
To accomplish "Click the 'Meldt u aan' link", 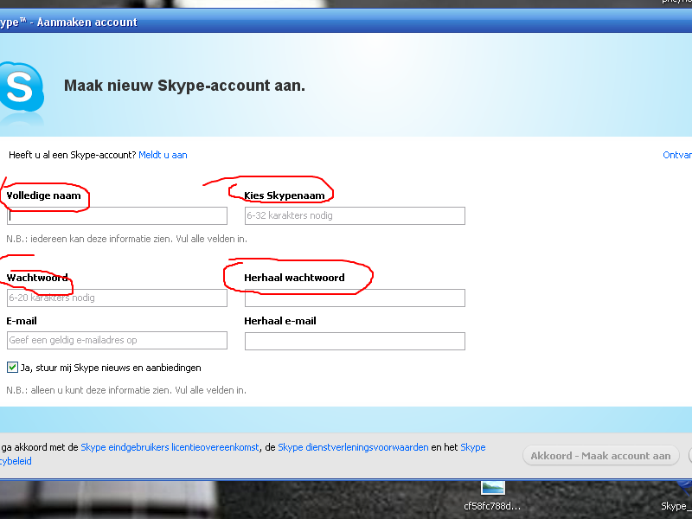I will coord(163,155).
